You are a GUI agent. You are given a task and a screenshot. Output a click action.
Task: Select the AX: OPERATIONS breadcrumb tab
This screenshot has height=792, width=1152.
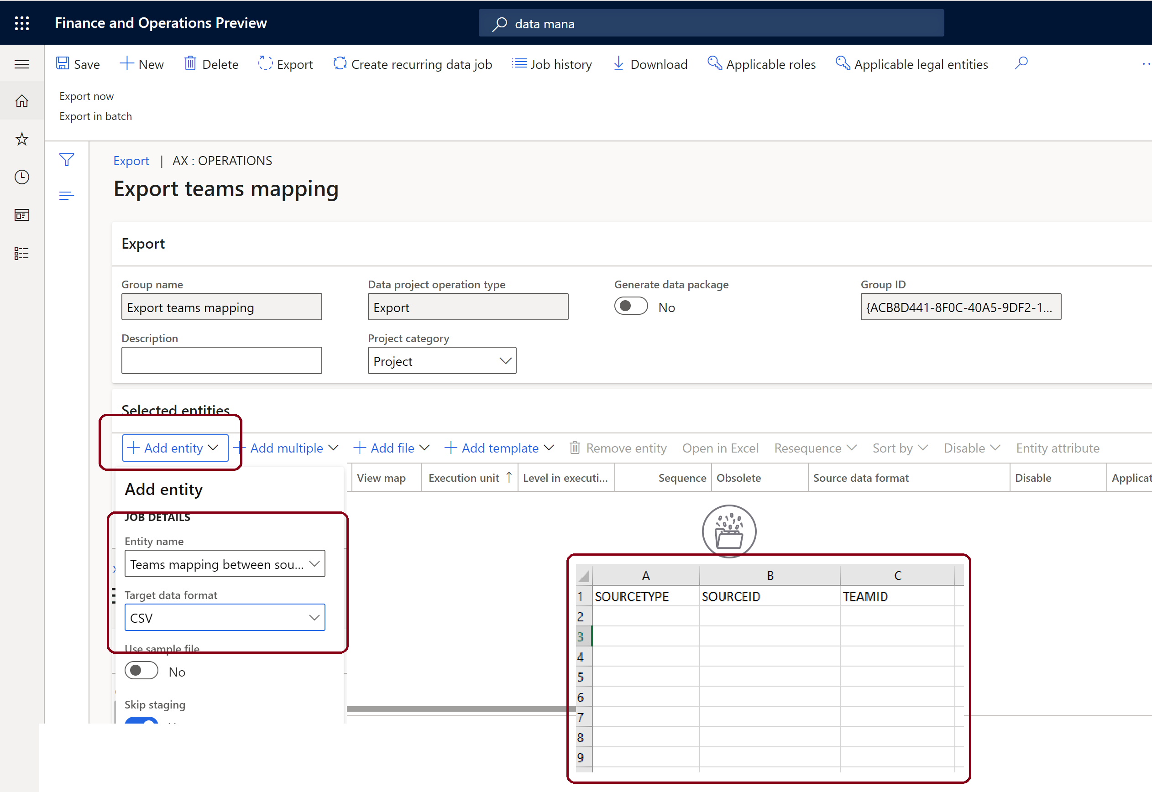coord(220,160)
